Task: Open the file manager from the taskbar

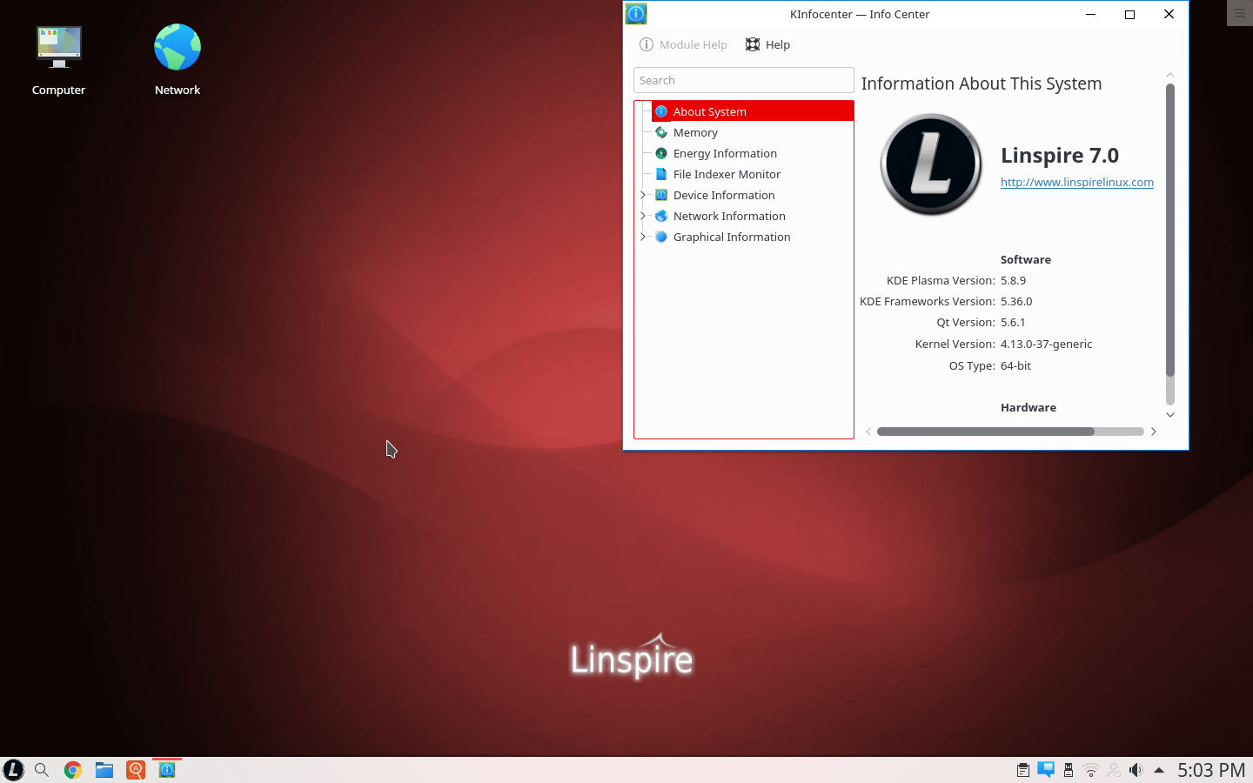Action: 104,770
